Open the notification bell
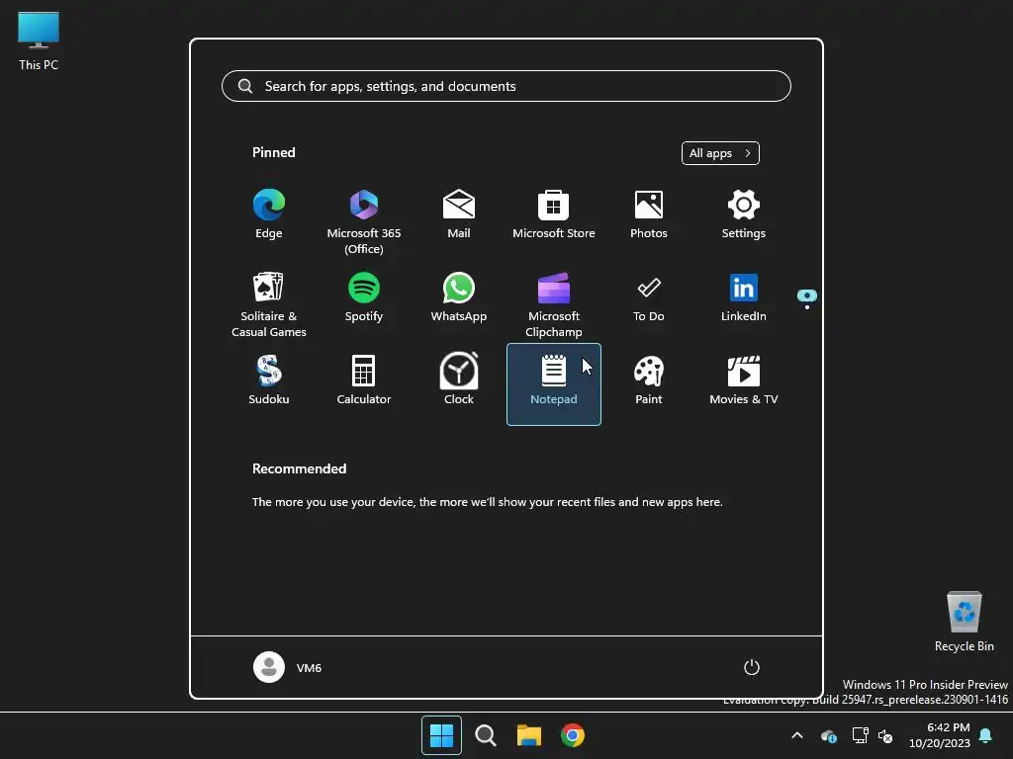The height and width of the screenshot is (759, 1013). click(986, 735)
